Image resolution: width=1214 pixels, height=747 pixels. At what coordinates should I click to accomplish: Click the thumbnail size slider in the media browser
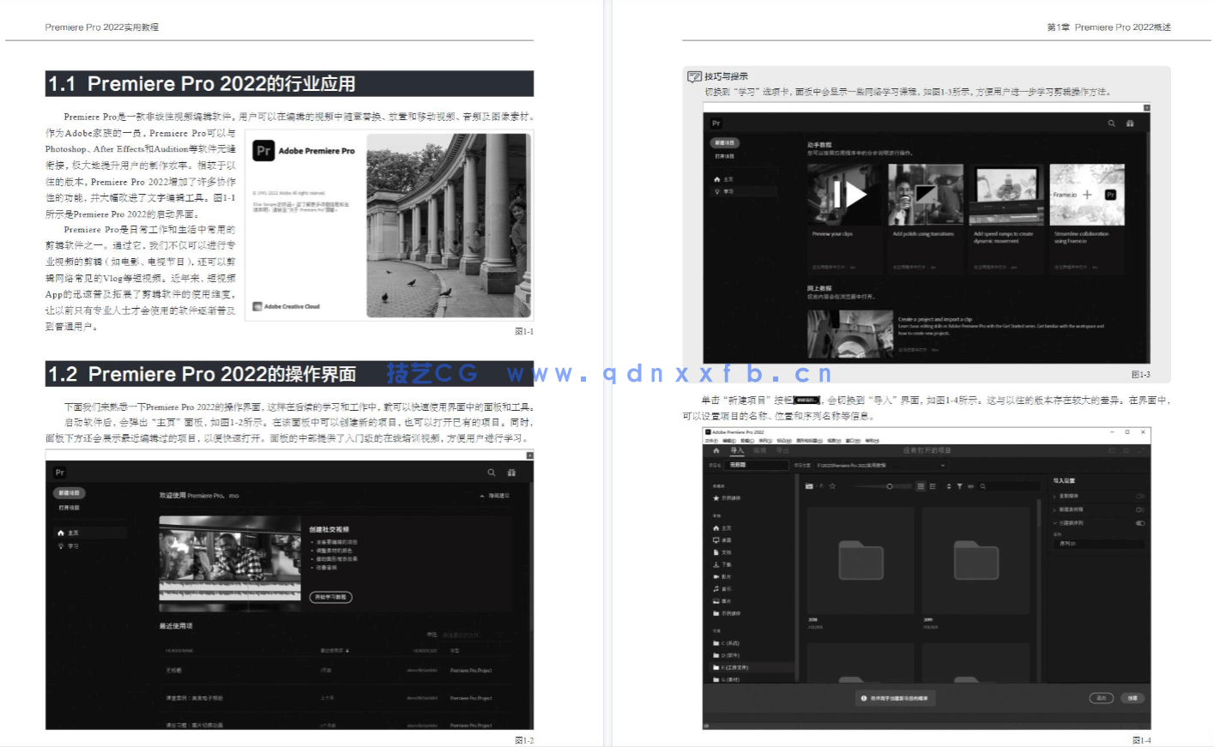click(x=889, y=486)
